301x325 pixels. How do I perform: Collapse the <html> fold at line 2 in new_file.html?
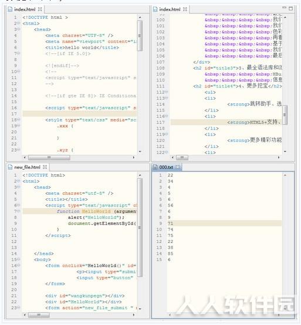19,181
